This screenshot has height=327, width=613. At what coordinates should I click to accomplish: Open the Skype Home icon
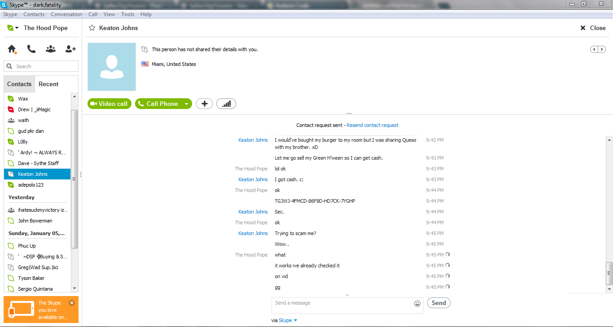coord(12,49)
